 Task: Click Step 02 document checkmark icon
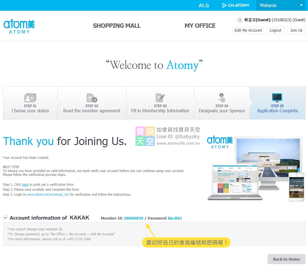coord(92,98)
